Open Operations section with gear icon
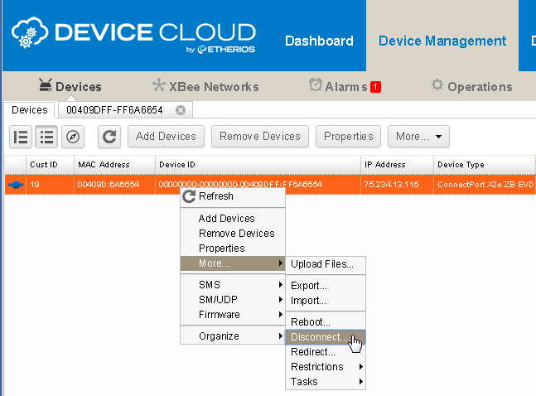Image resolution: width=536 pixels, height=396 pixels. (x=471, y=86)
